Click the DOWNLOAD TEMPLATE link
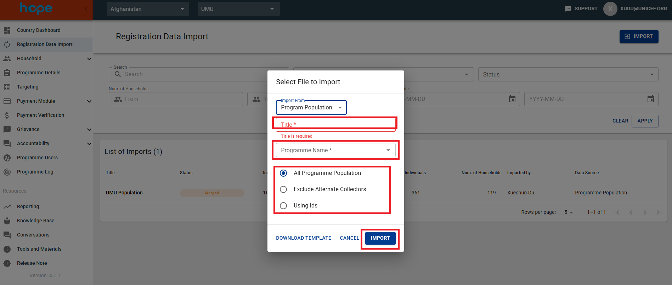The image size is (672, 285). (x=304, y=238)
